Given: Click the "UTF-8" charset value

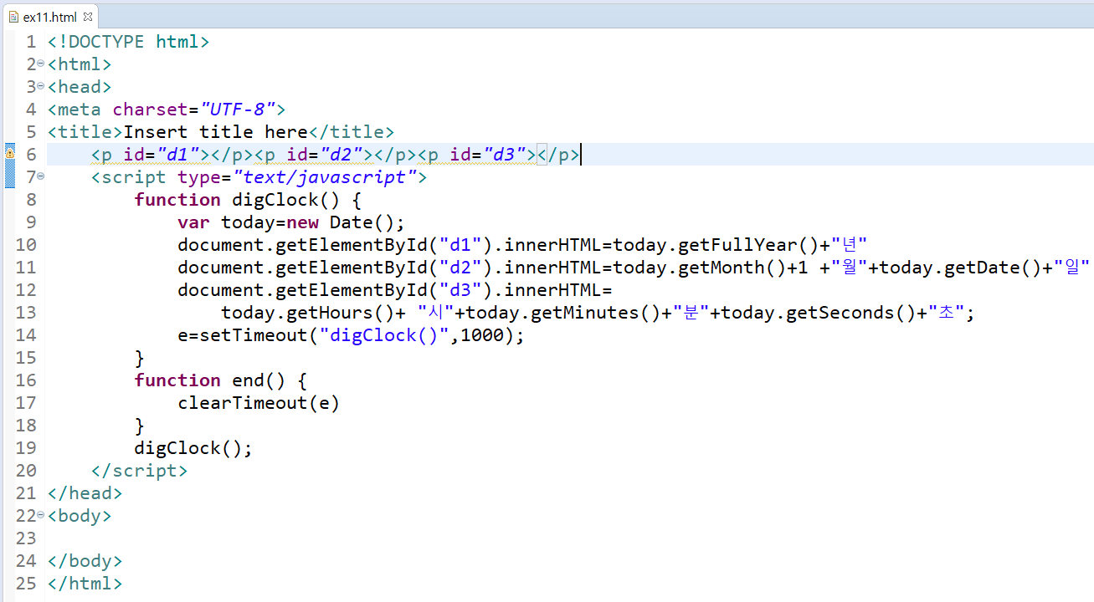Looking at the screenshot, I should (x=238, y=109).
